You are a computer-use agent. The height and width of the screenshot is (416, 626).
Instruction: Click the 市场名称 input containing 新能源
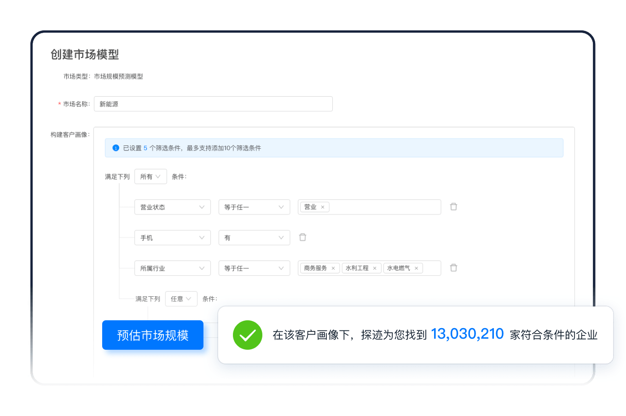213,104
